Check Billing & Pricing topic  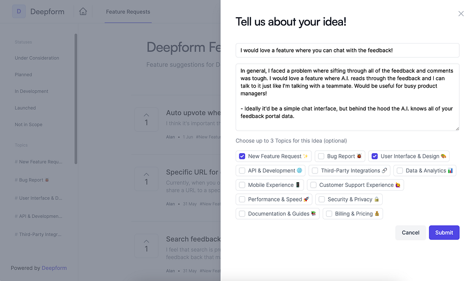(x=329, y=214)
